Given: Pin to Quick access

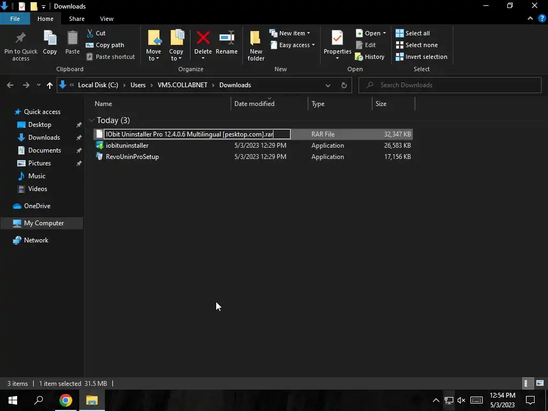Looking at the screenshot, I should (21, 46).
